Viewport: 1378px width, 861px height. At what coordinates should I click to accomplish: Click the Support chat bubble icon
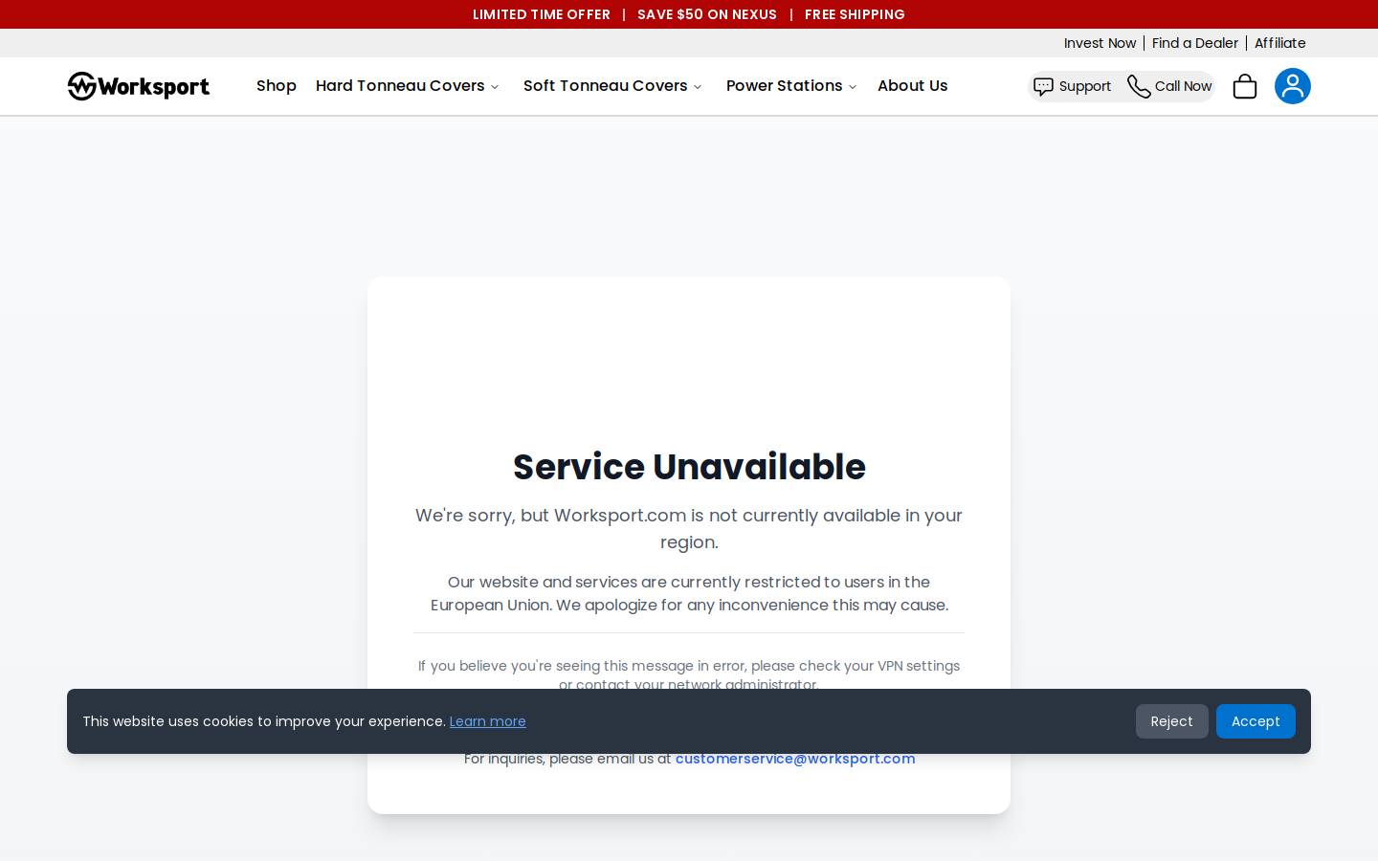1043,86
